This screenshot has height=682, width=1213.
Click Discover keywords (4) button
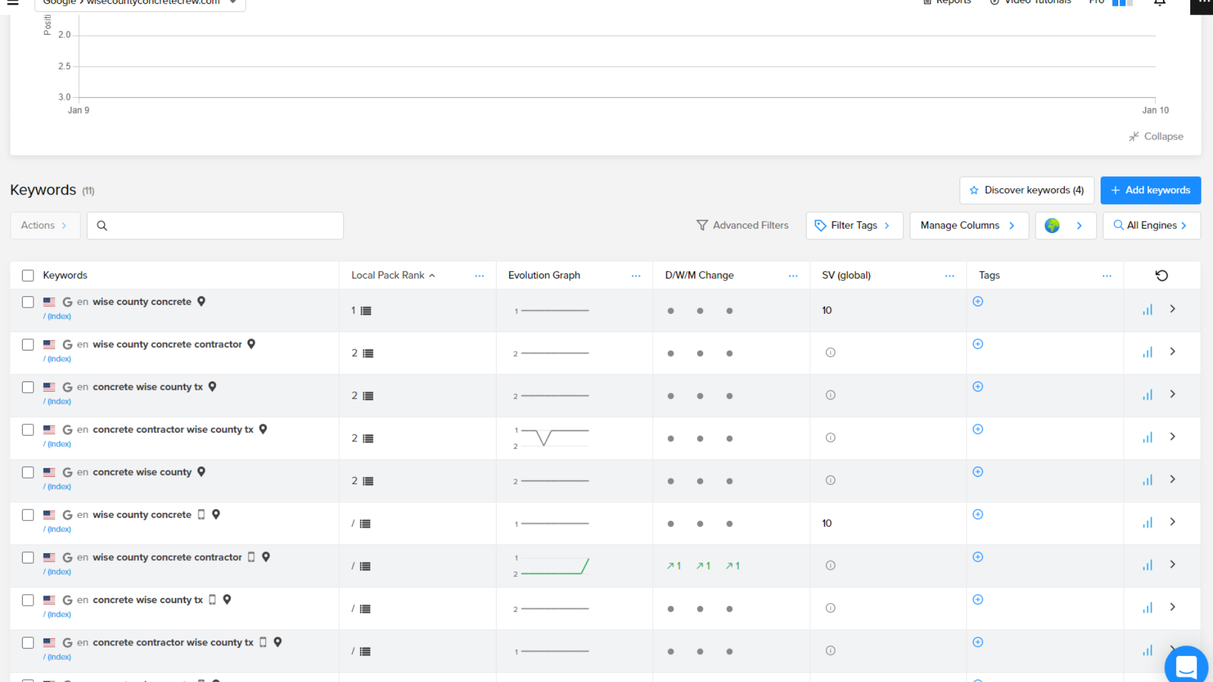(x=1027, y=190)
